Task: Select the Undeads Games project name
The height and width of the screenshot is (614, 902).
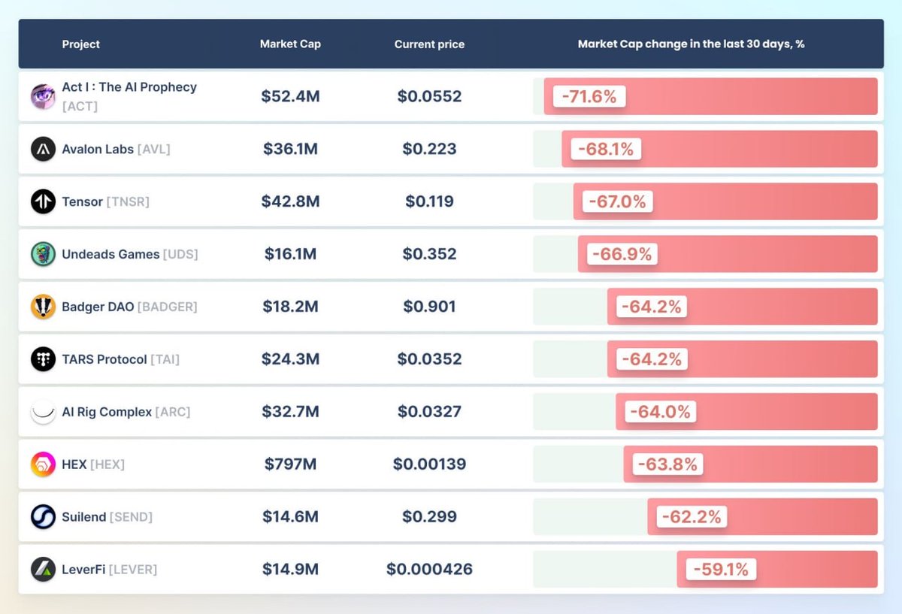Action: tap(110, 254)
